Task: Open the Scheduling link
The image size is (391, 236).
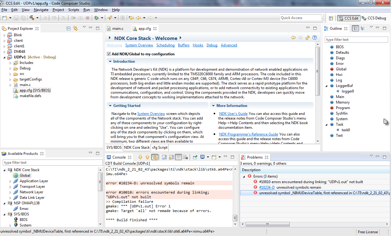Action: pos(165,45)
